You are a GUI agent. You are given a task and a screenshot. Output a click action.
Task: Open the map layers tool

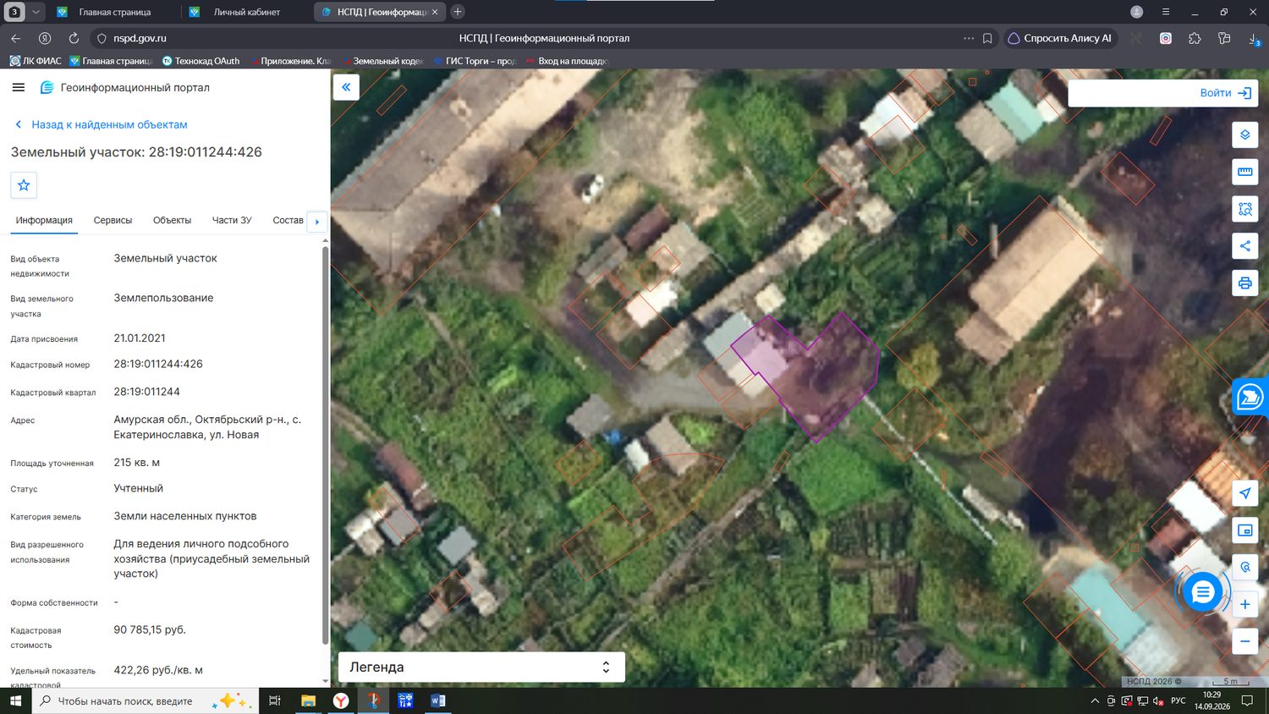pos(1244,135)
